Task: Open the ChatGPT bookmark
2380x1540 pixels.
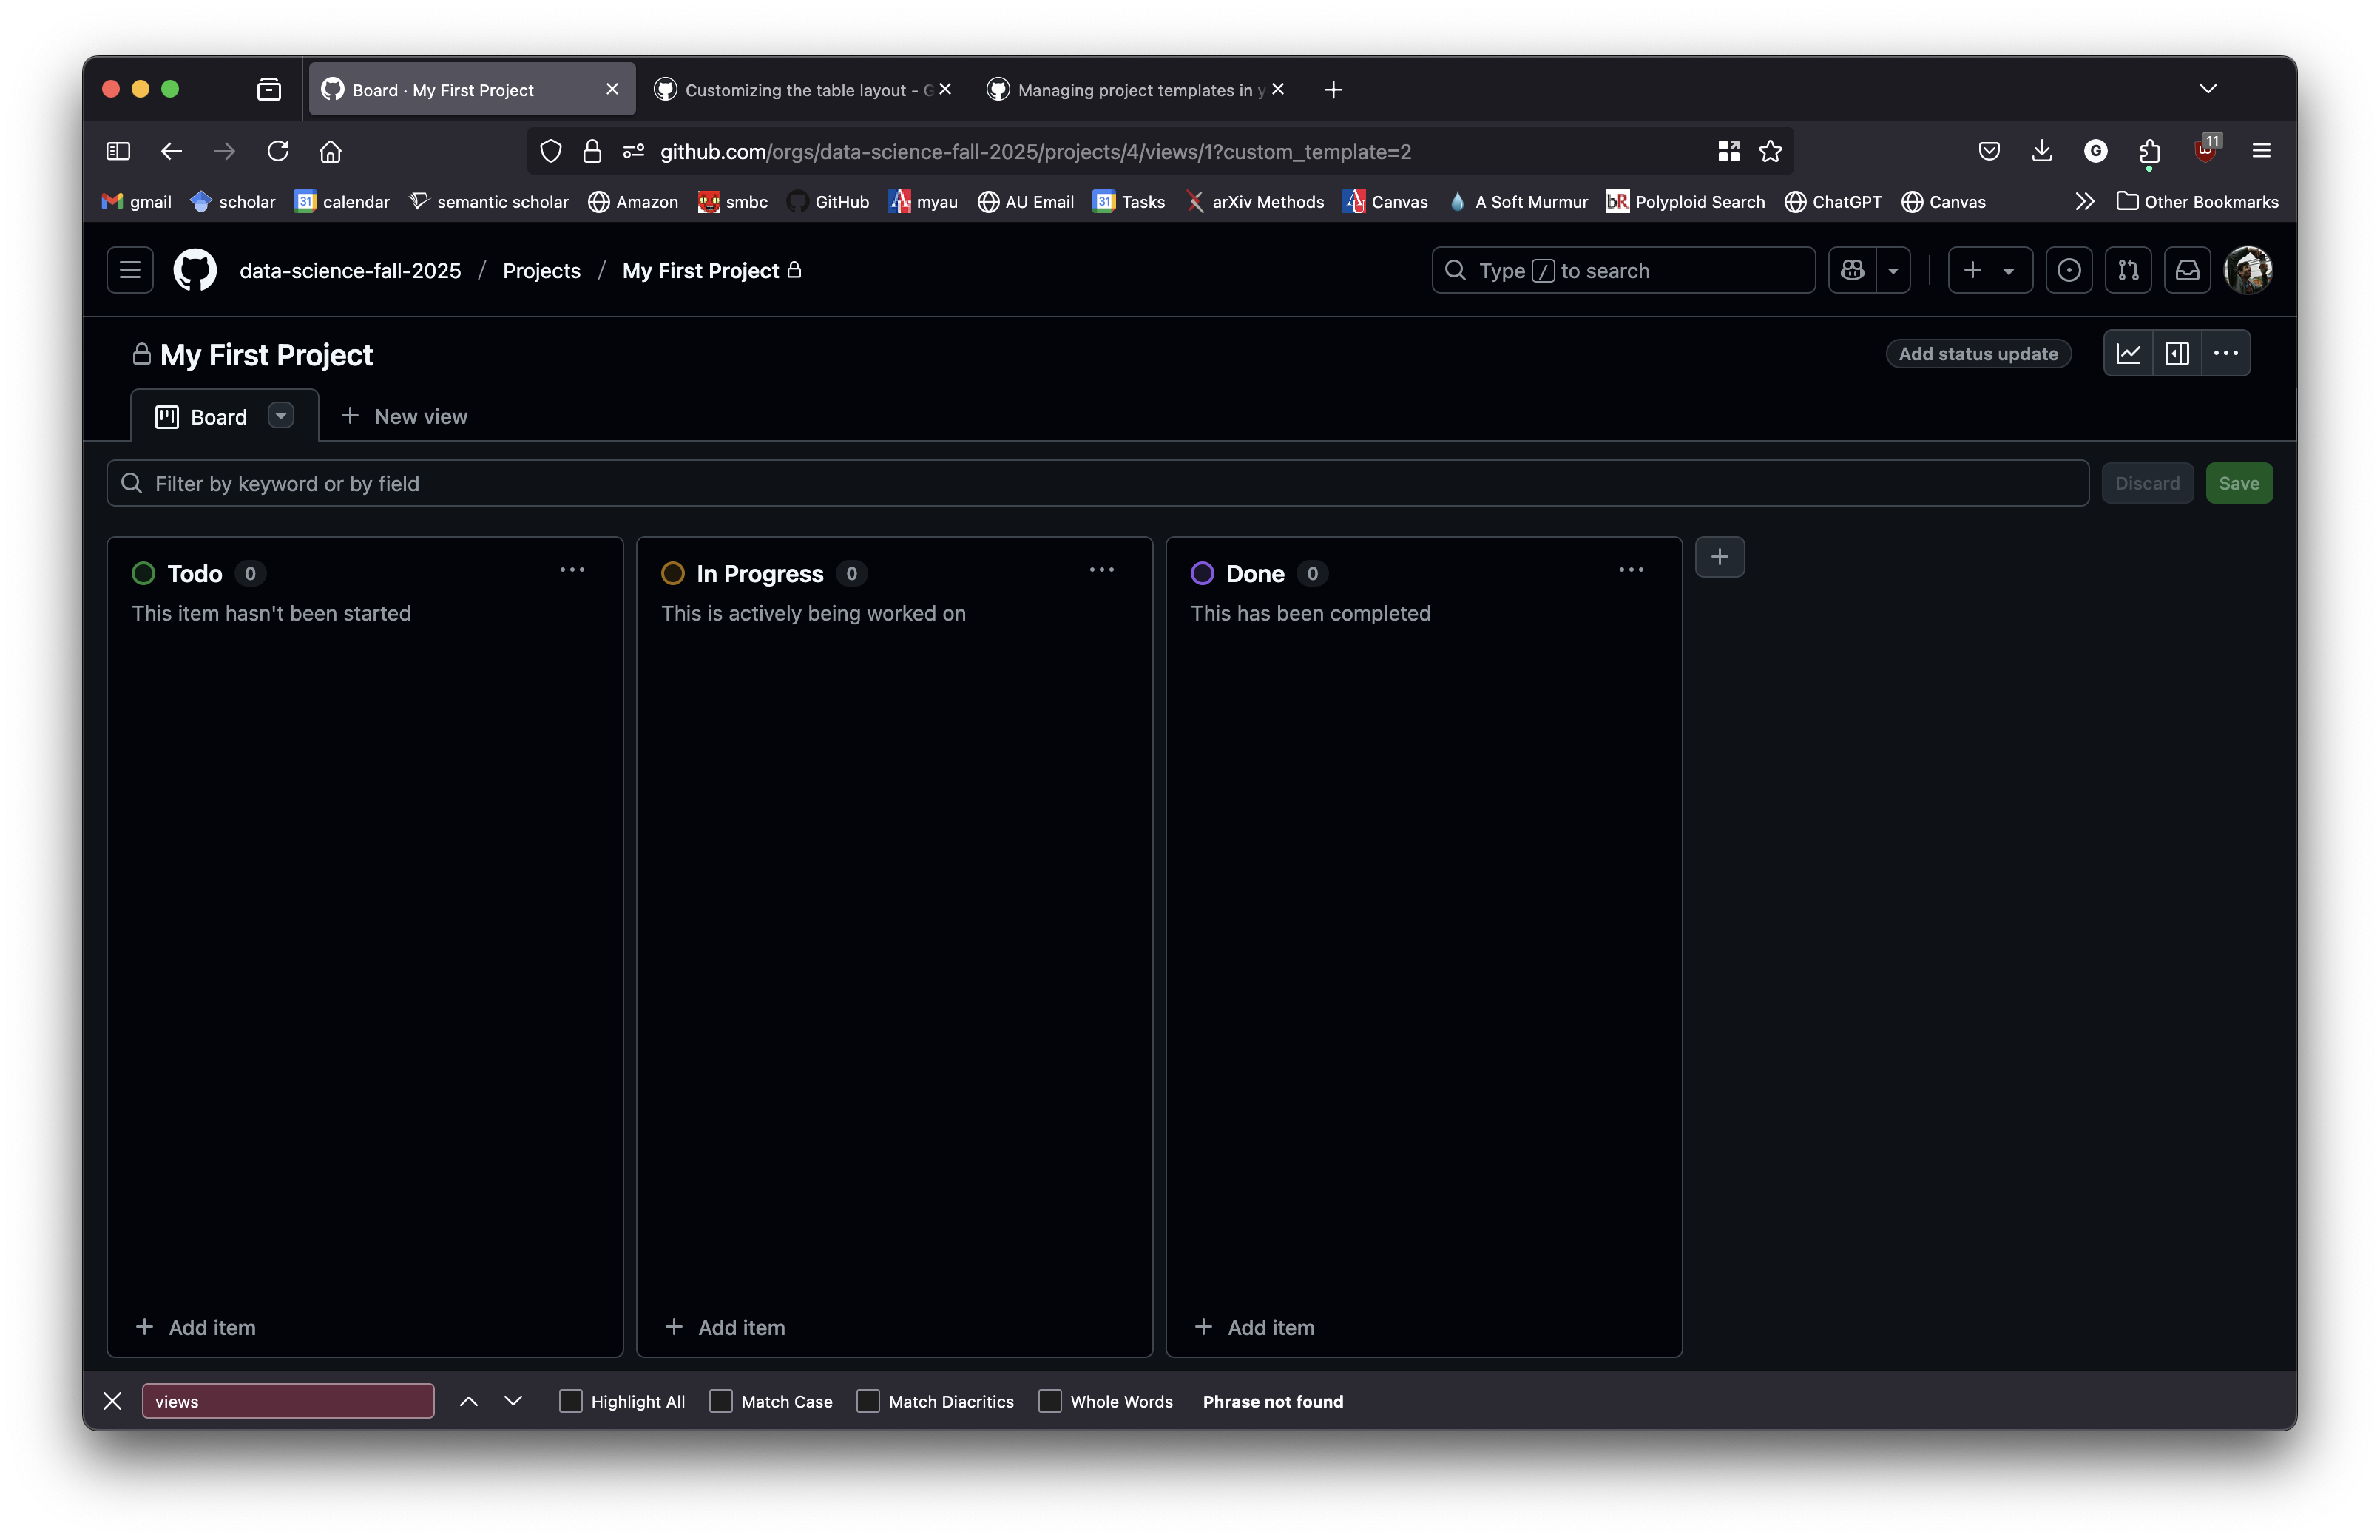Action: click(x=1833, y=202)
